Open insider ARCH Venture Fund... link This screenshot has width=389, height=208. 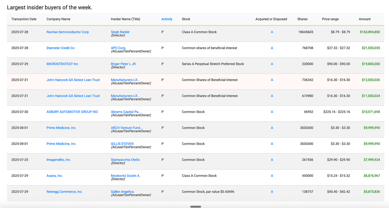click(127, 128)
